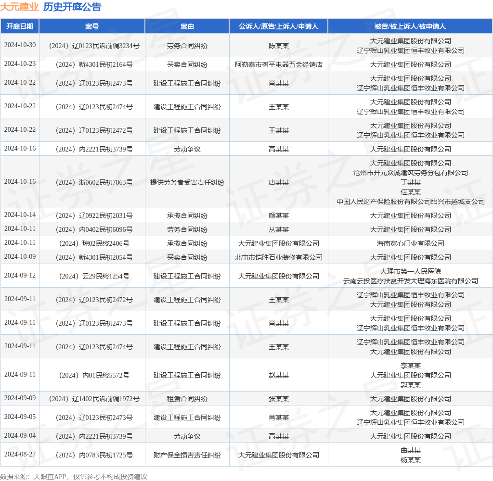Viewport: 493px width, 481px height.
Task: Click defendant 大理市第一人民医院
Action: click(x=410, y=271)
